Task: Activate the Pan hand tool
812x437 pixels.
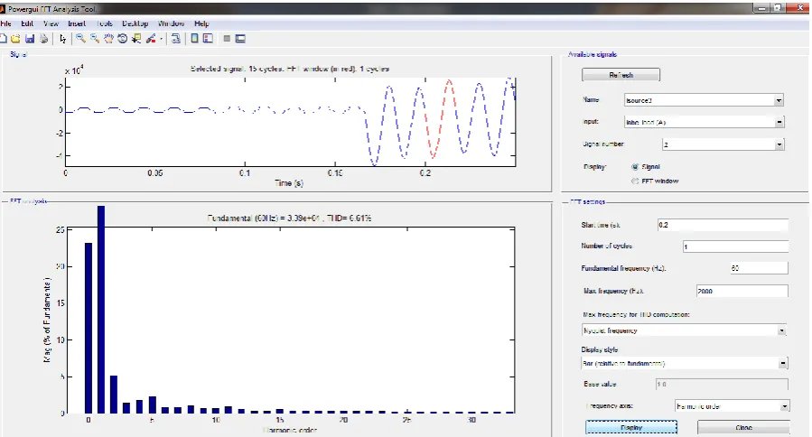Action: point(108,39)
